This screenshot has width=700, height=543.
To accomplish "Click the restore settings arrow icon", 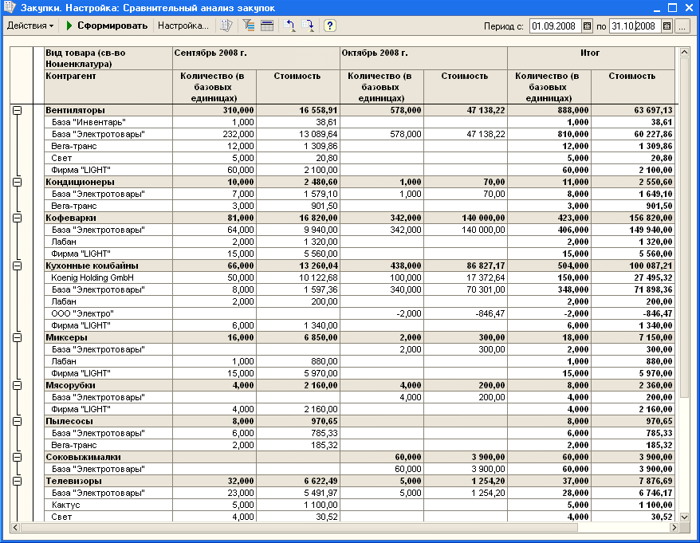I will pos(289,26).
